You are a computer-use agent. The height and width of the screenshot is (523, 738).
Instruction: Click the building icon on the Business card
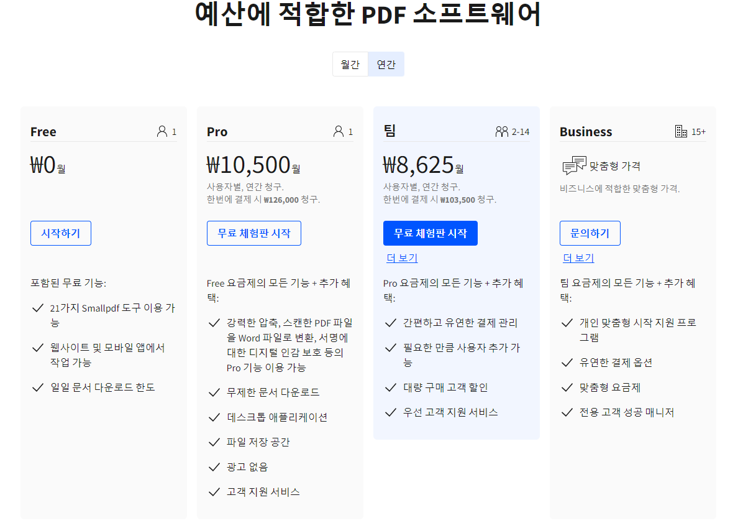681,131
